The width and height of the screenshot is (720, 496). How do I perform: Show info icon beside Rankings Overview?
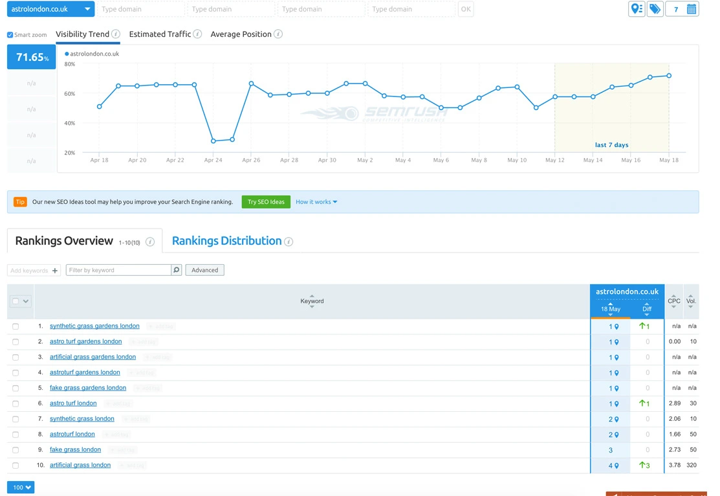[x=150, y=242]
